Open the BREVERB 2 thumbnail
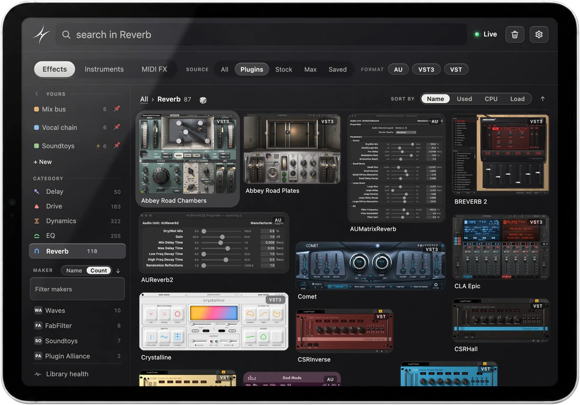Image resolution: width=580 pixels, height=405 pixels. click(501, 154)
